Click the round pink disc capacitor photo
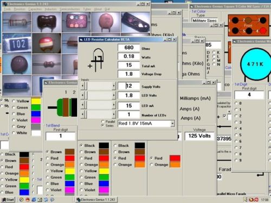This screenshot has width=271, height=203. pyautogui.click(x=106, y=22)
